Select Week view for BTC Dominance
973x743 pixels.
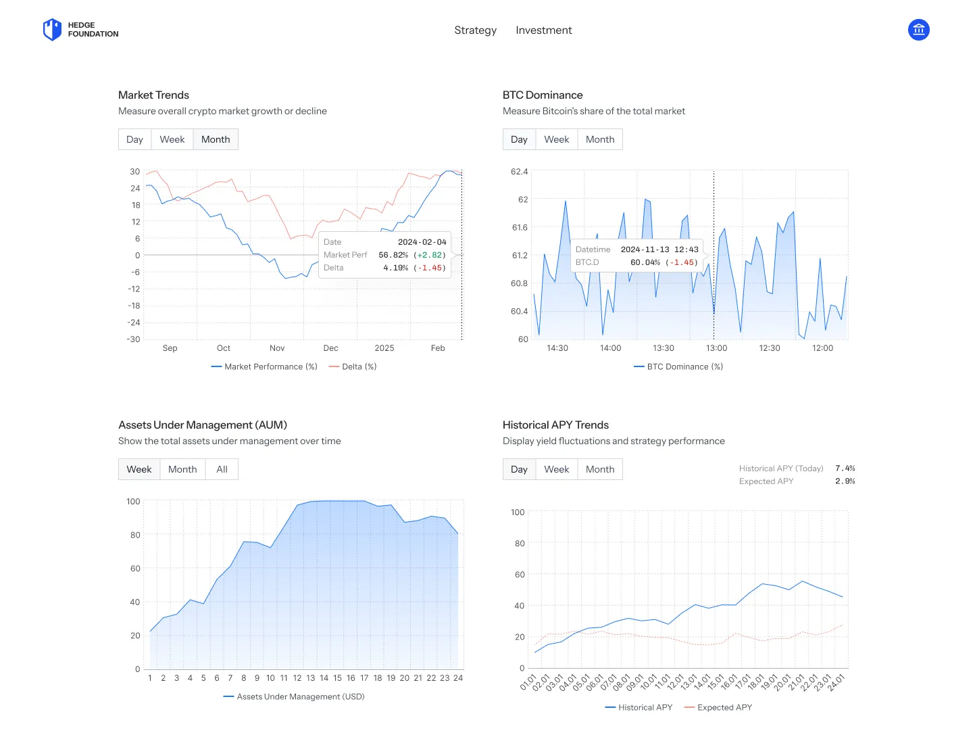coord(556,139)
